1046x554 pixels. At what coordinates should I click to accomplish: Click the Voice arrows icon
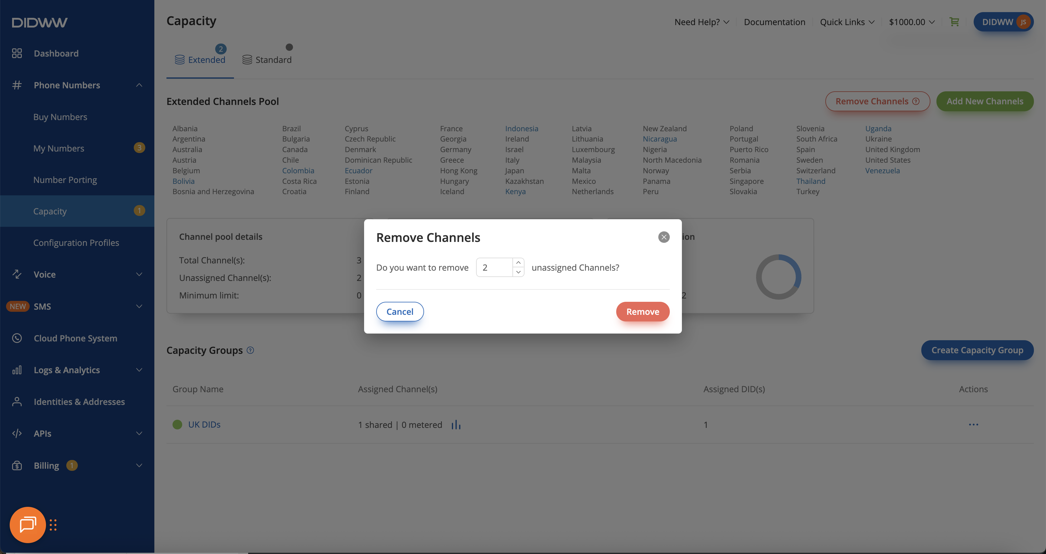pyautogui.click(x=17, y=274)
